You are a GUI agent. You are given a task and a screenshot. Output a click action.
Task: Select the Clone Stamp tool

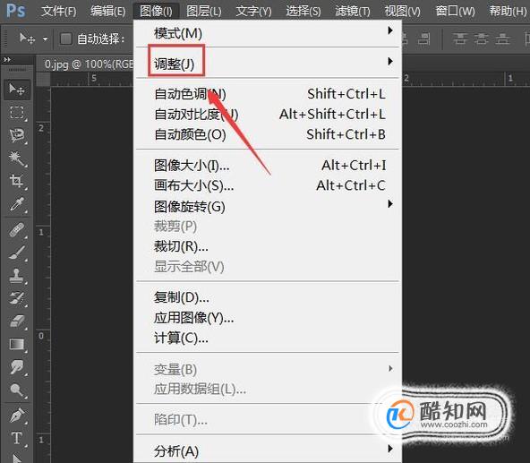tap(17, 276)
